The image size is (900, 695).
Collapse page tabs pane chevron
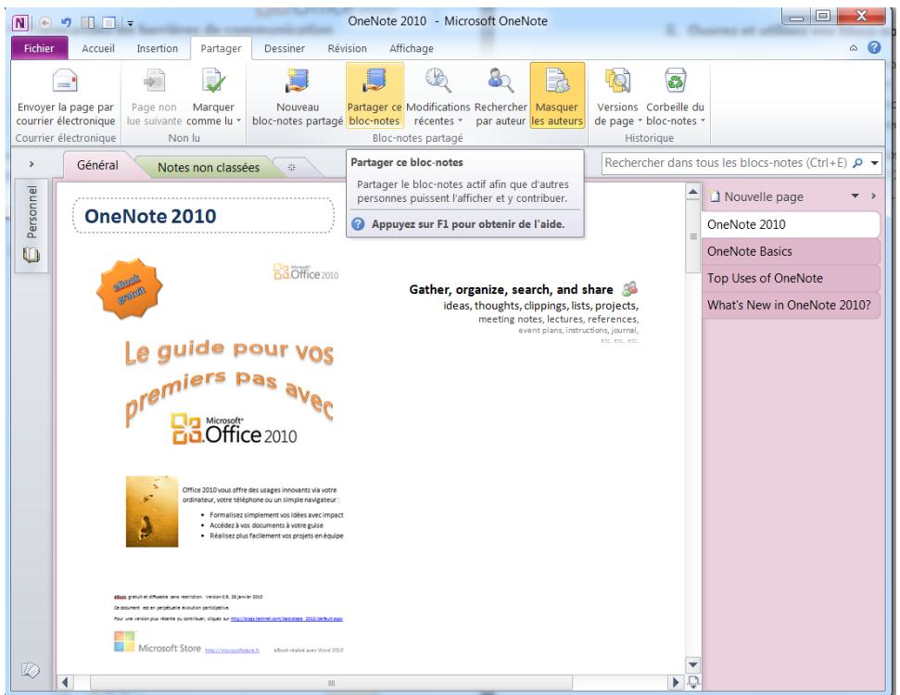873,196
